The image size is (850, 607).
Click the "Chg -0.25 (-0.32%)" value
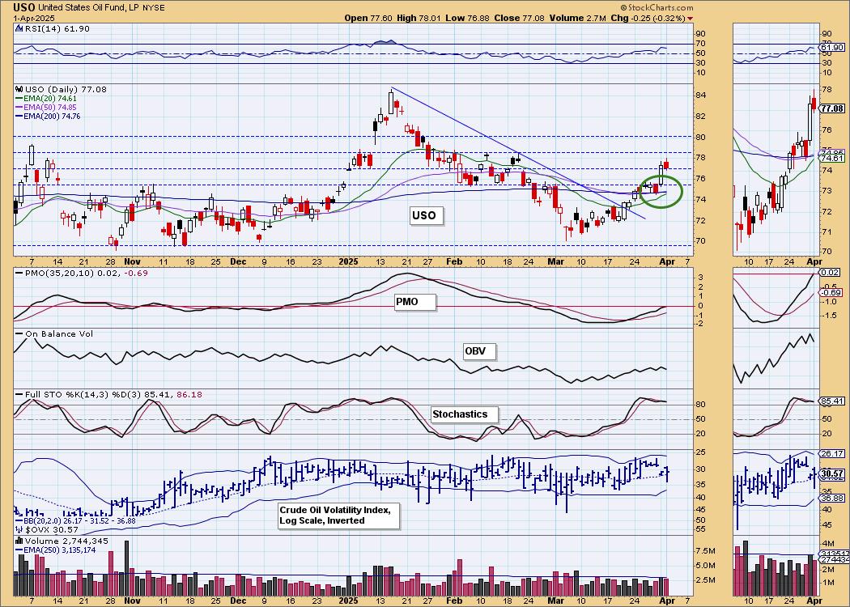(x=648, y=18)
